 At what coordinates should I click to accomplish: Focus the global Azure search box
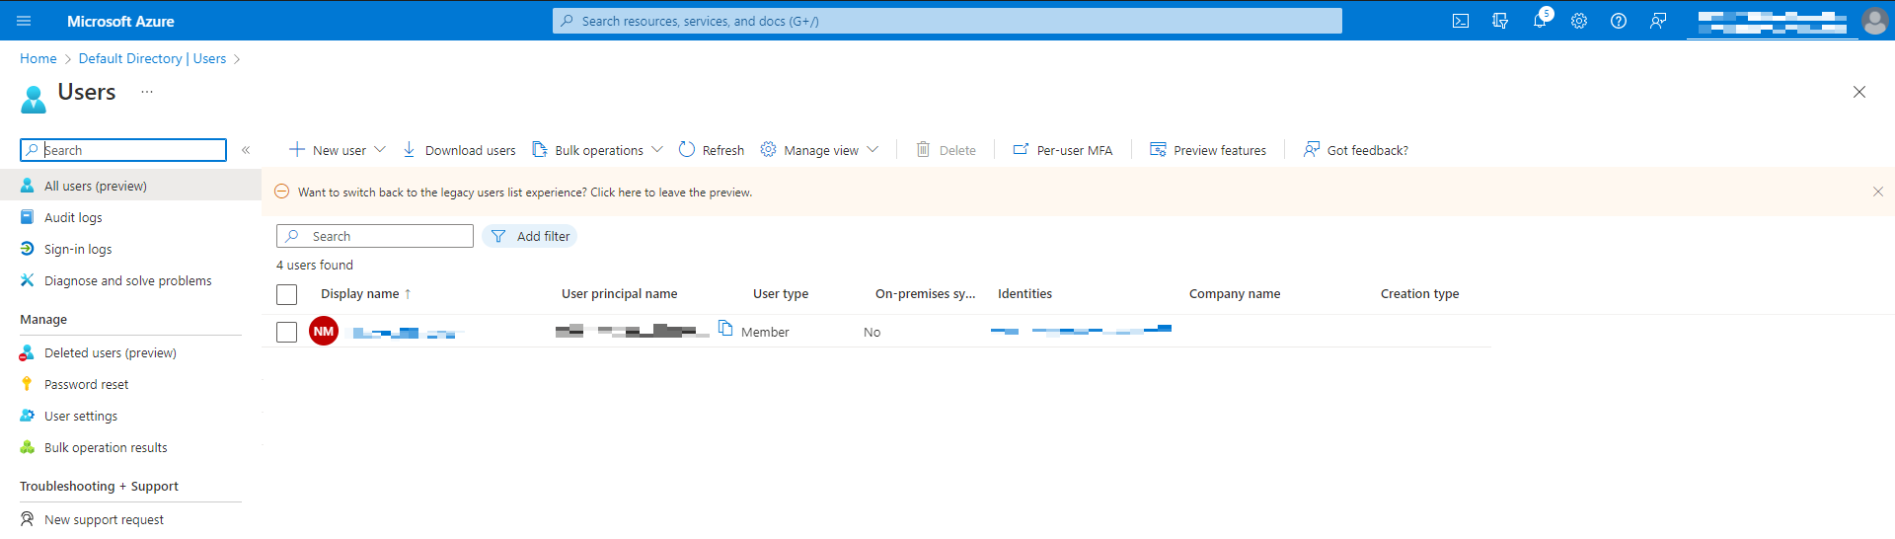click(x=947, y=21)
